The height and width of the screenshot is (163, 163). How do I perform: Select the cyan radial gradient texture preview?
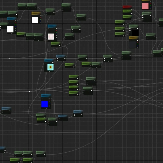(51, 67)
